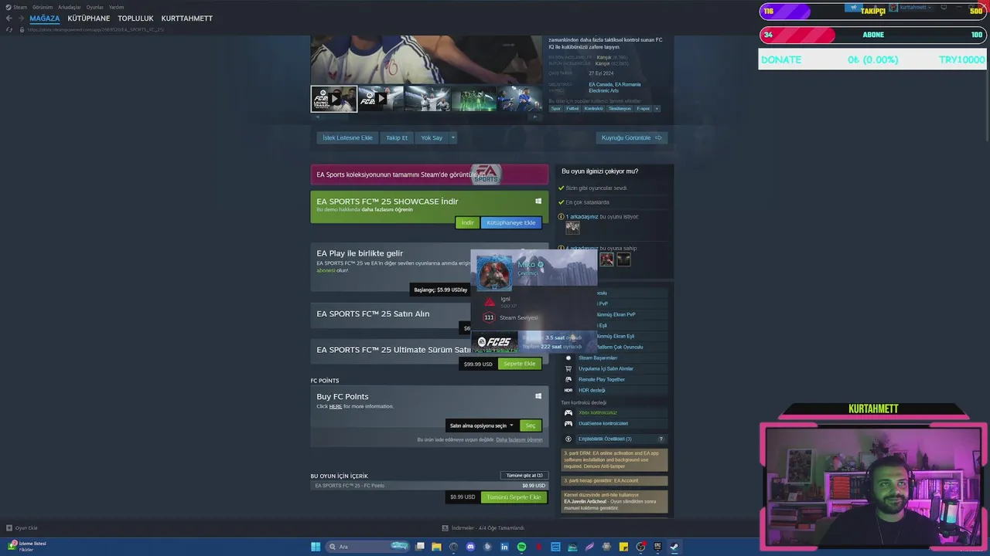Click İstek Listesine Ekle button
This screenshot has height=556, width=990.
point(347,137)
